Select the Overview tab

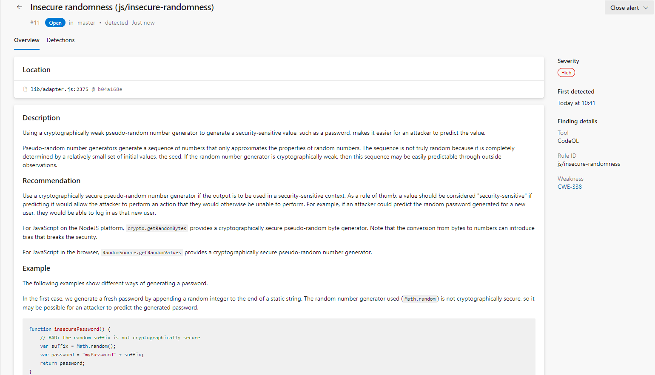pos(27,40)
